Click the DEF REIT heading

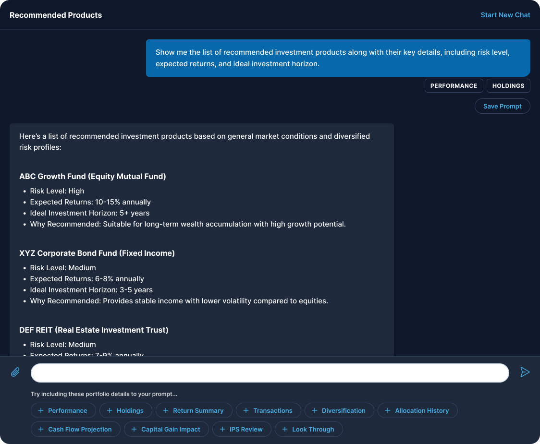(94, 330)
